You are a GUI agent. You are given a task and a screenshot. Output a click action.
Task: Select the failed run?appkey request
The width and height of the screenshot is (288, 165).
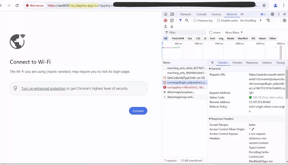[184, 87]
